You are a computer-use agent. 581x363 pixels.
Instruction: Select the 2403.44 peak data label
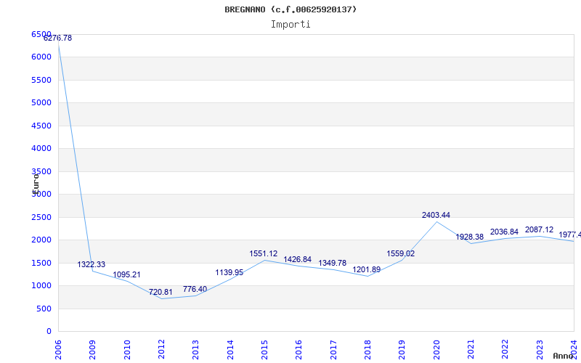tap(436, 215)
